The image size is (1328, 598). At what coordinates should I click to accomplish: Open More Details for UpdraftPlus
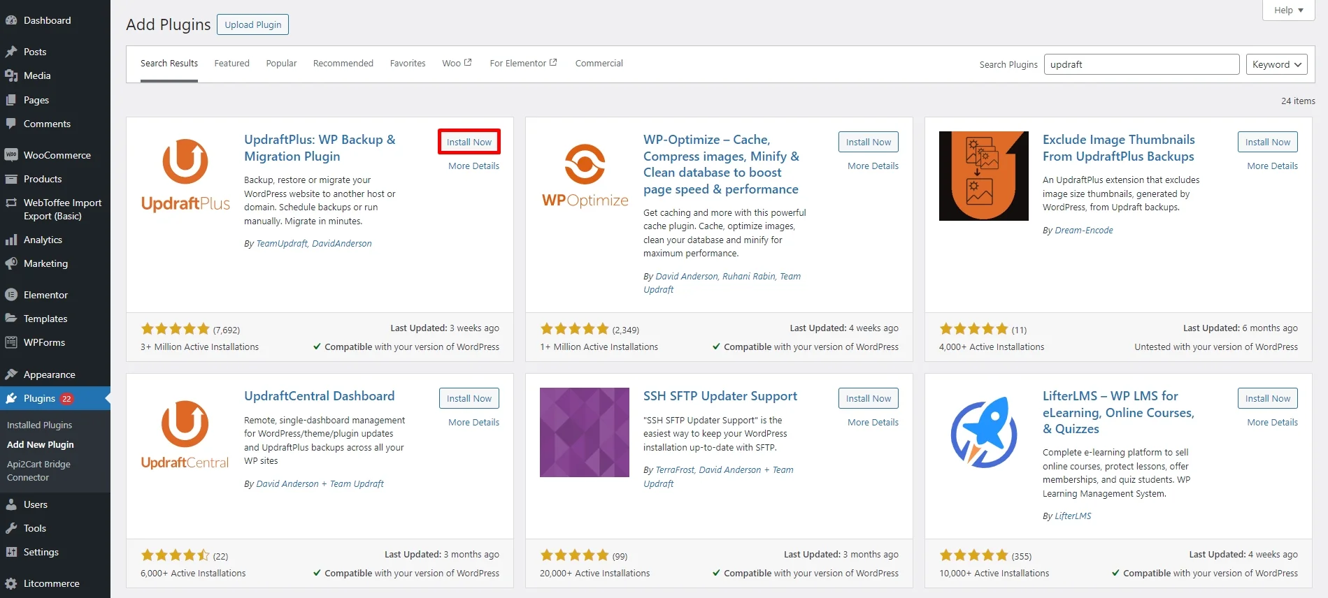pos(473,166)
